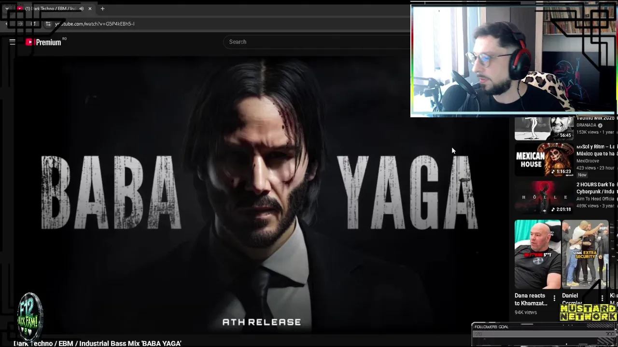Open the Aim To Head Official channel
Image resolution: width=618 pixels, height=347 pixels.
coord(595,199)
